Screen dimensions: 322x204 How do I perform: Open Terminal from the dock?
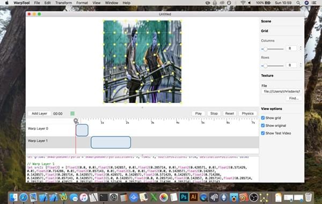pyautogui.click(x=104, y=198)
